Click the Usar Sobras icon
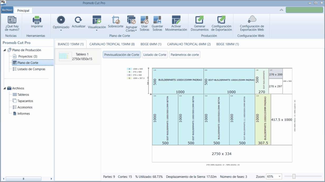325x182 pixels. click(x=145, y=20)
